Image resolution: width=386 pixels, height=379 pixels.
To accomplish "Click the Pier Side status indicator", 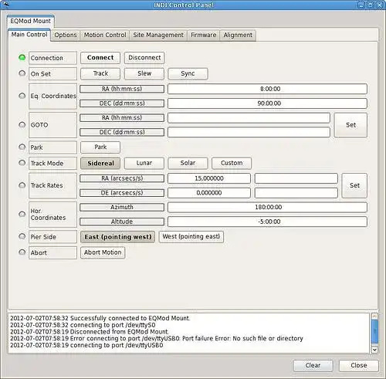I will [x=22, y=236].
